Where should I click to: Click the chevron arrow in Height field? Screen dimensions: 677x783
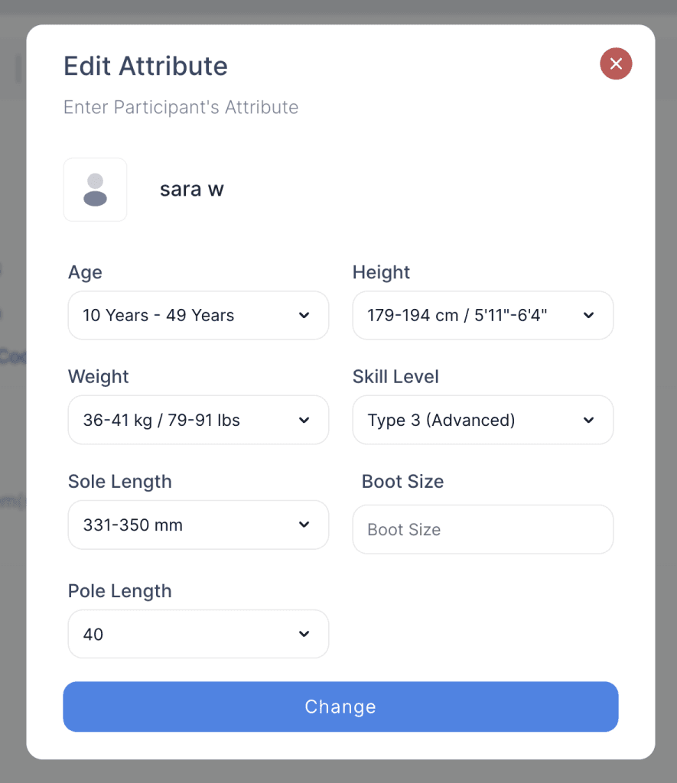pos(588,315)
